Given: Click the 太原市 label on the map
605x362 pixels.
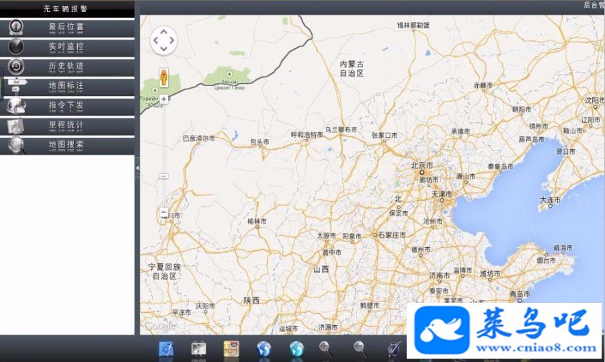Looking at the screenshot, I should (x=327, y=236).
